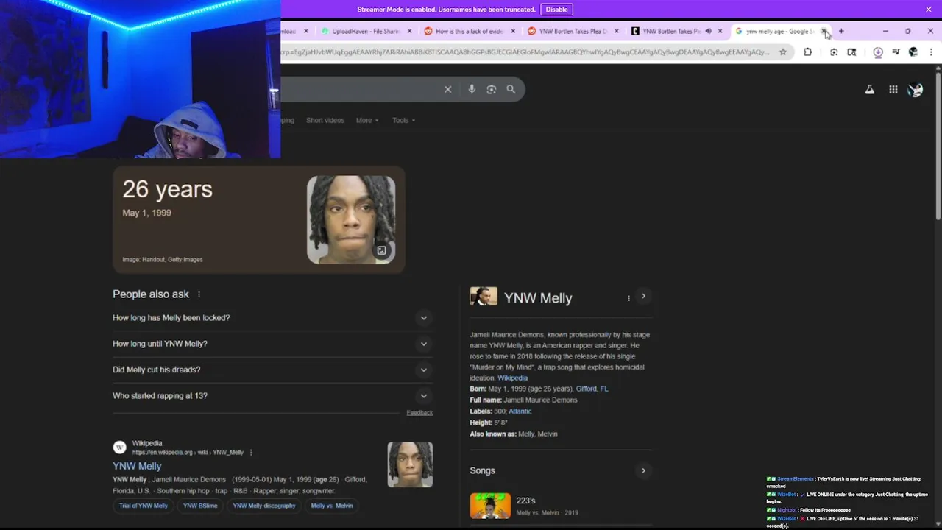Follow the Wikipedia link in the description
The width and height of the screenshot is (942, 530).
(512, 378)
